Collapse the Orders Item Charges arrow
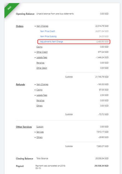Image resolution: width=122 pixels, height=174 pixels. pos(35,26)
